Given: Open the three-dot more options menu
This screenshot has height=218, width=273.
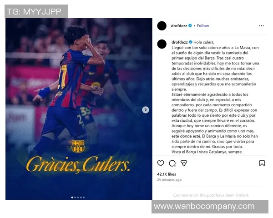Looking at the screenshot, I should (x=261, y=26).
